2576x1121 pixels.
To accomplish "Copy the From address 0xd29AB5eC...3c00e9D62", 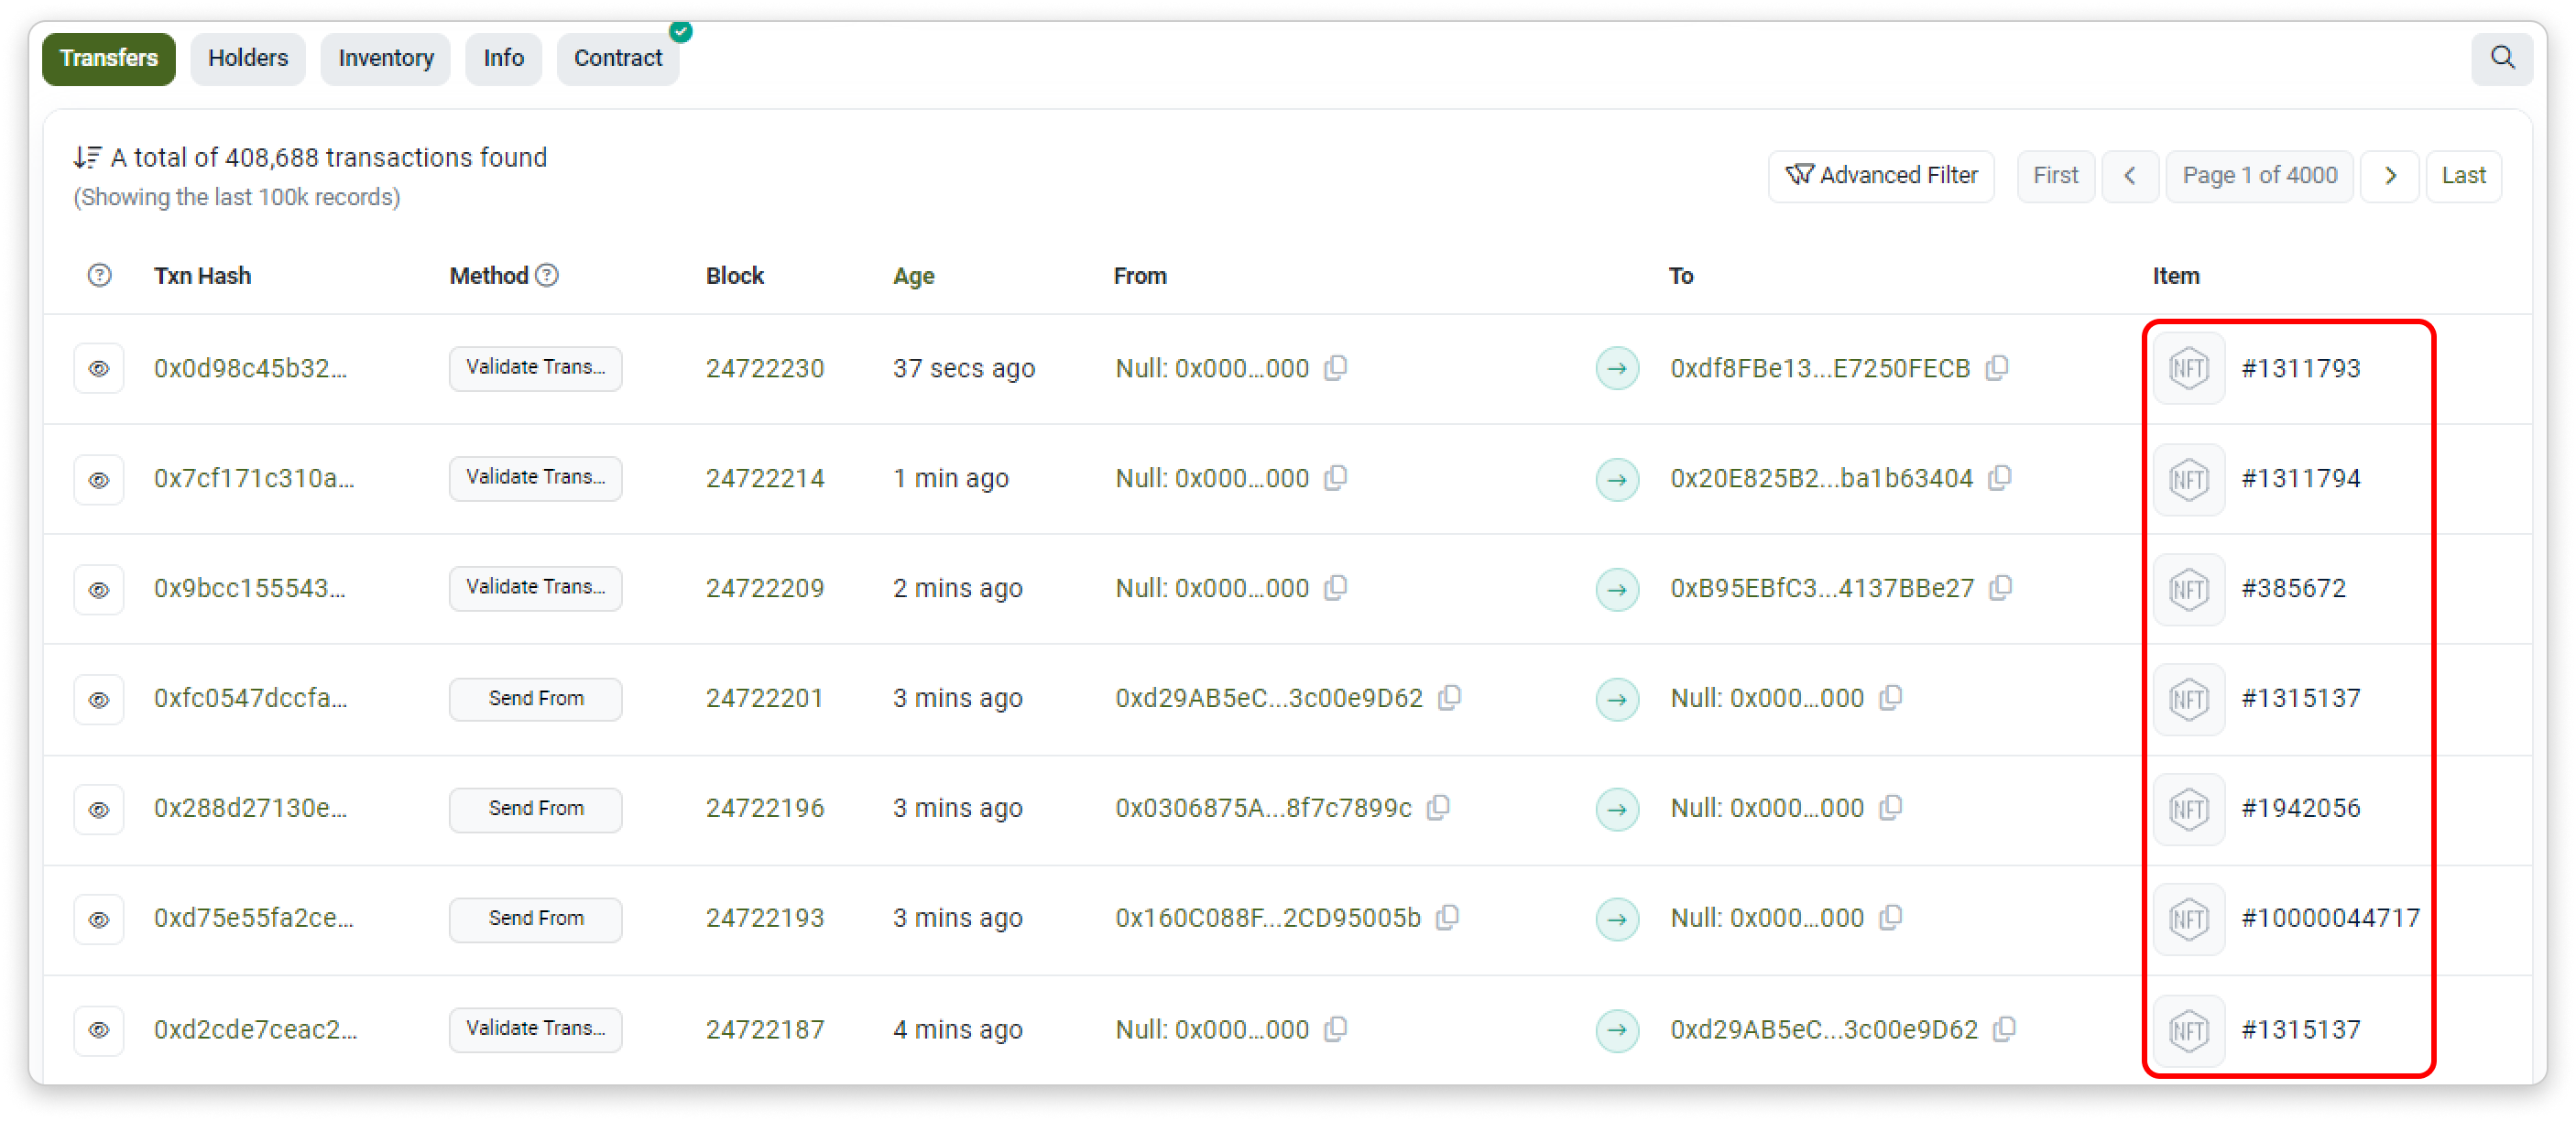I will (1450, 698).
